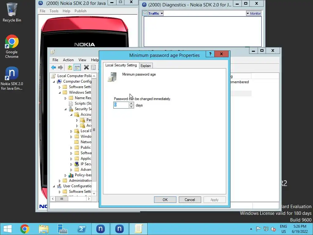Expand the Local Policies node

(x=71, y=131)
